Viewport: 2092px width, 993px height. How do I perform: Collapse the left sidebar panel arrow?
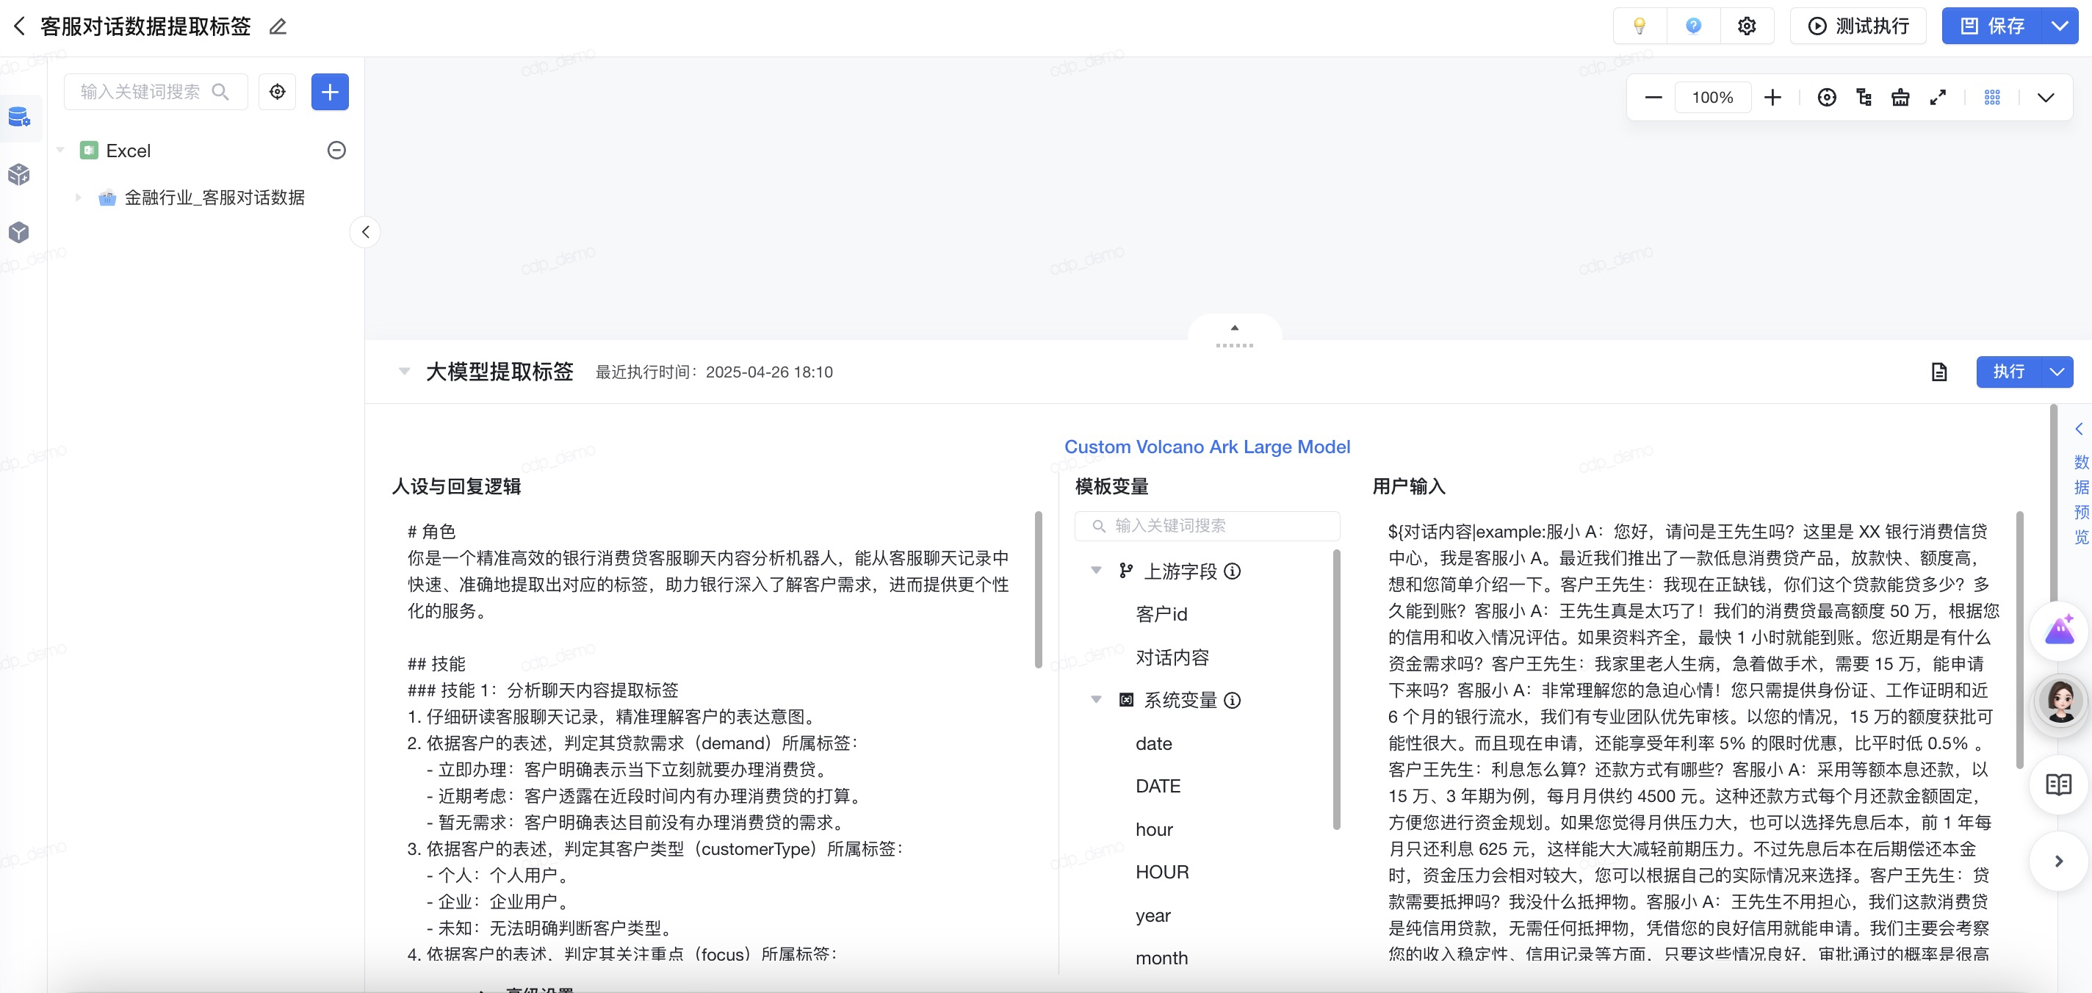366,232
